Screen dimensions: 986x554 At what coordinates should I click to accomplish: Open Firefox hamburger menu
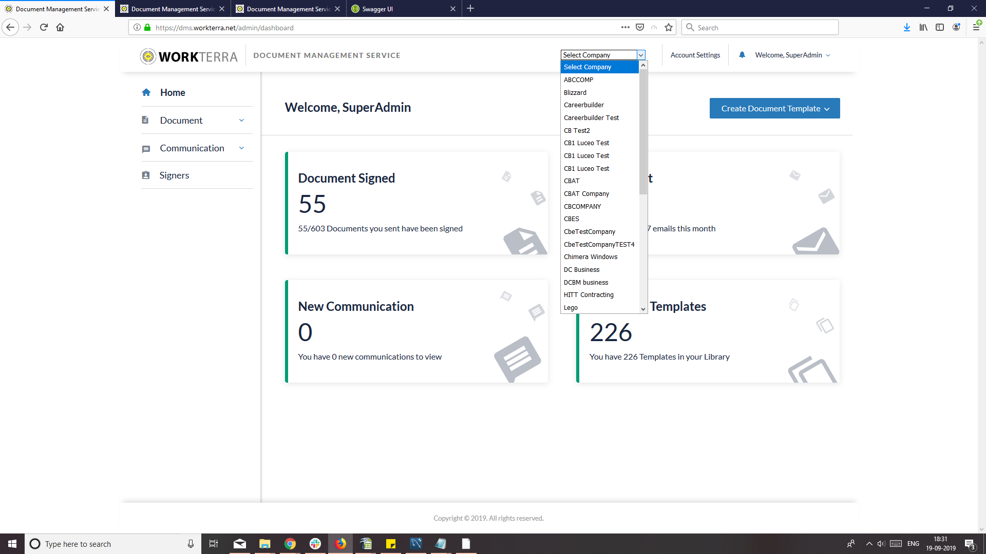[976, 27]
